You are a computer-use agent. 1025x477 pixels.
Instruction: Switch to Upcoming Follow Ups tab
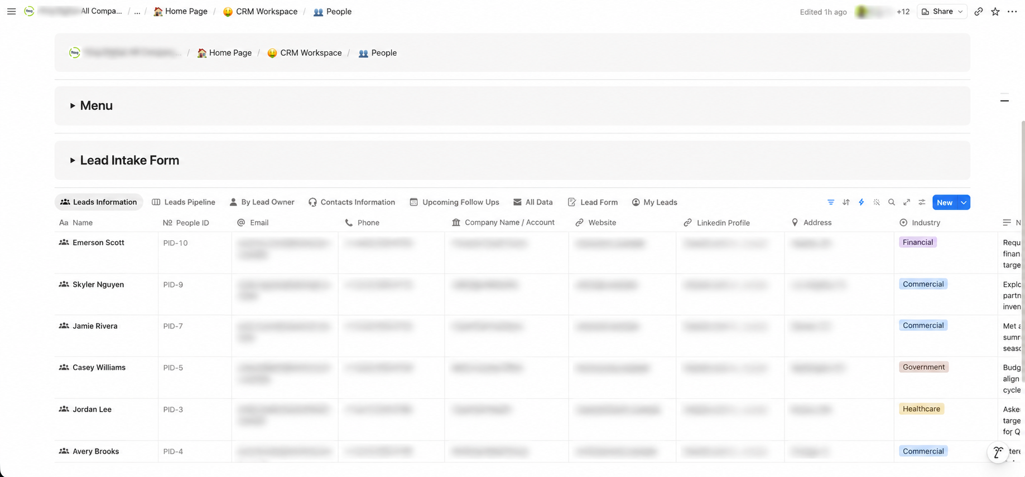[454, 202]
